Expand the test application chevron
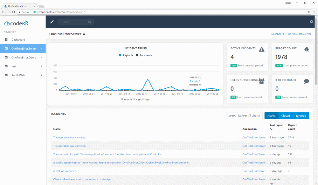318x185 pixels. coord(41,66)
